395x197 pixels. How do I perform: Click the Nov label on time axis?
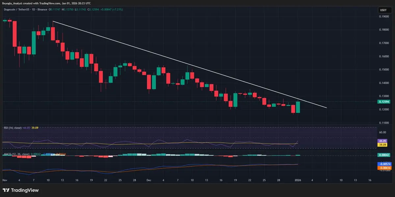point(5,180)
